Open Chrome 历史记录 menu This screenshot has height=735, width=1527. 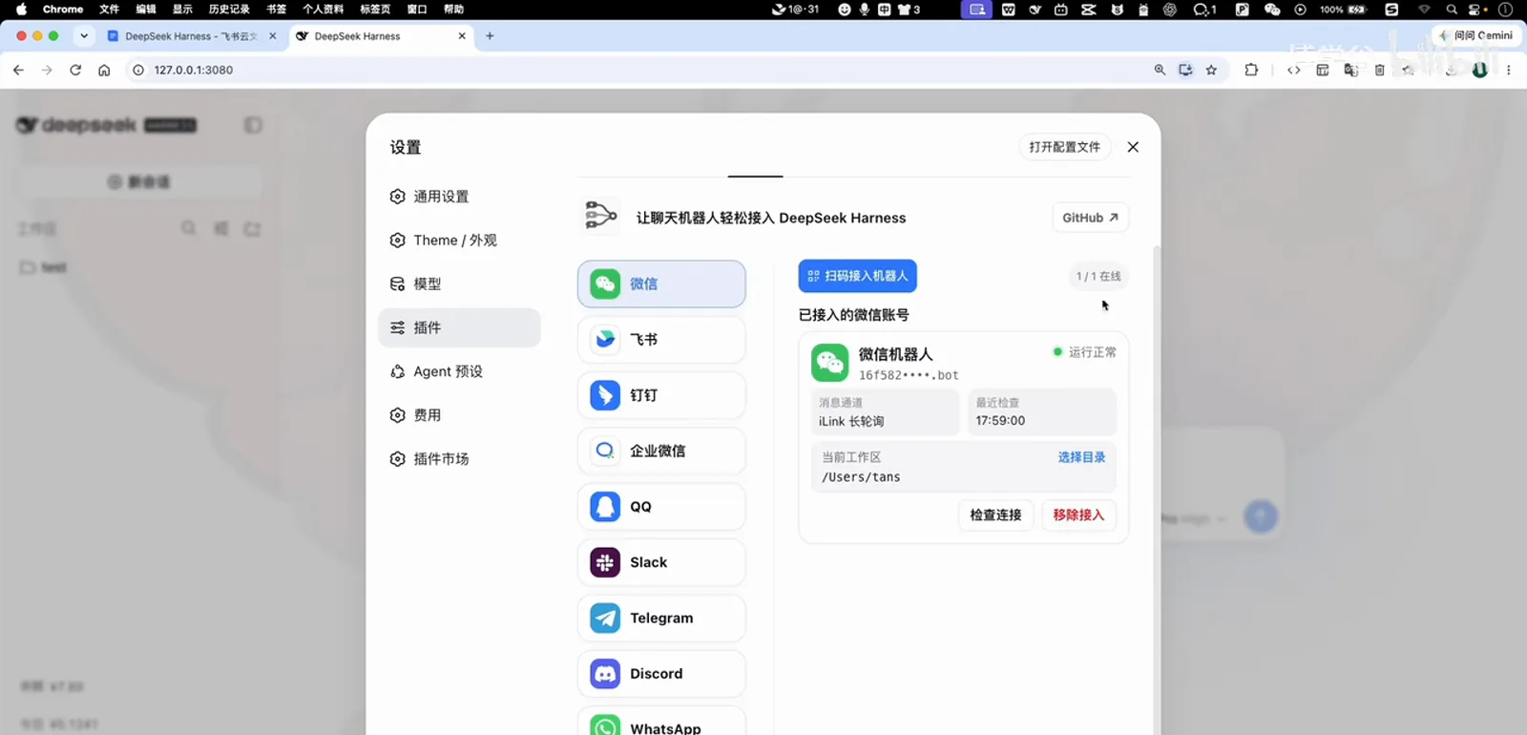pyautogui.click(x=229, y=10)
